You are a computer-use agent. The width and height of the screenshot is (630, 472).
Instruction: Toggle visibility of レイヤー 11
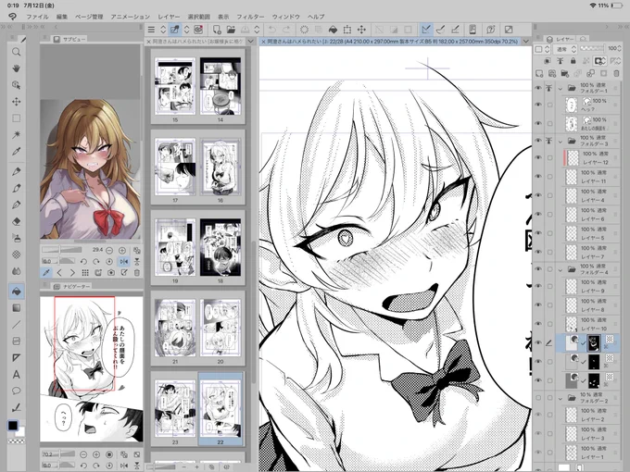click(538, 177)
